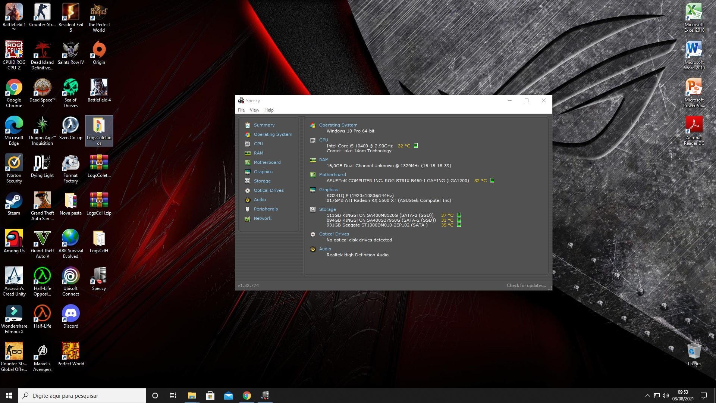Open Audio section in Speccy sidebar
This screenshot has height=403, width=716.
coord(260,200)
